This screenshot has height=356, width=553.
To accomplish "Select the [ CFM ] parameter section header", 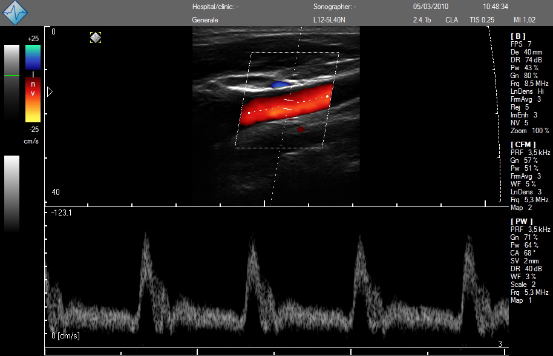I will pos(523,145).
